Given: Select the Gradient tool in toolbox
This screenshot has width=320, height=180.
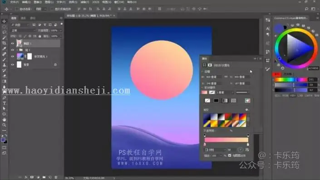Looking at the screenshot, I should [x=4, y=81].
